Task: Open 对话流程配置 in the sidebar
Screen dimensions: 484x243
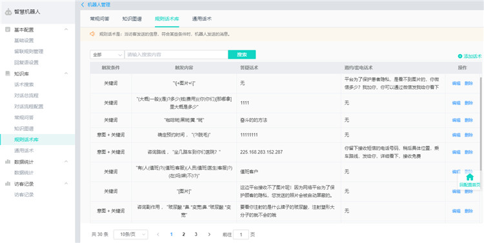Action: click(28, 107)
